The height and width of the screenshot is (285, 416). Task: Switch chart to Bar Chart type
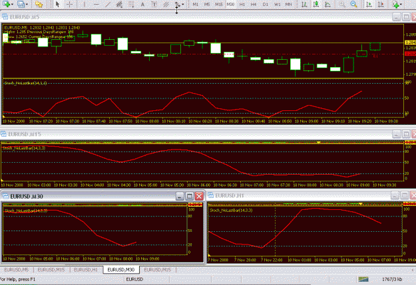coord(304,4)
